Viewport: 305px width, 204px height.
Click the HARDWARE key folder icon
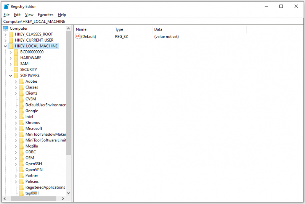[x=16, y=58]
